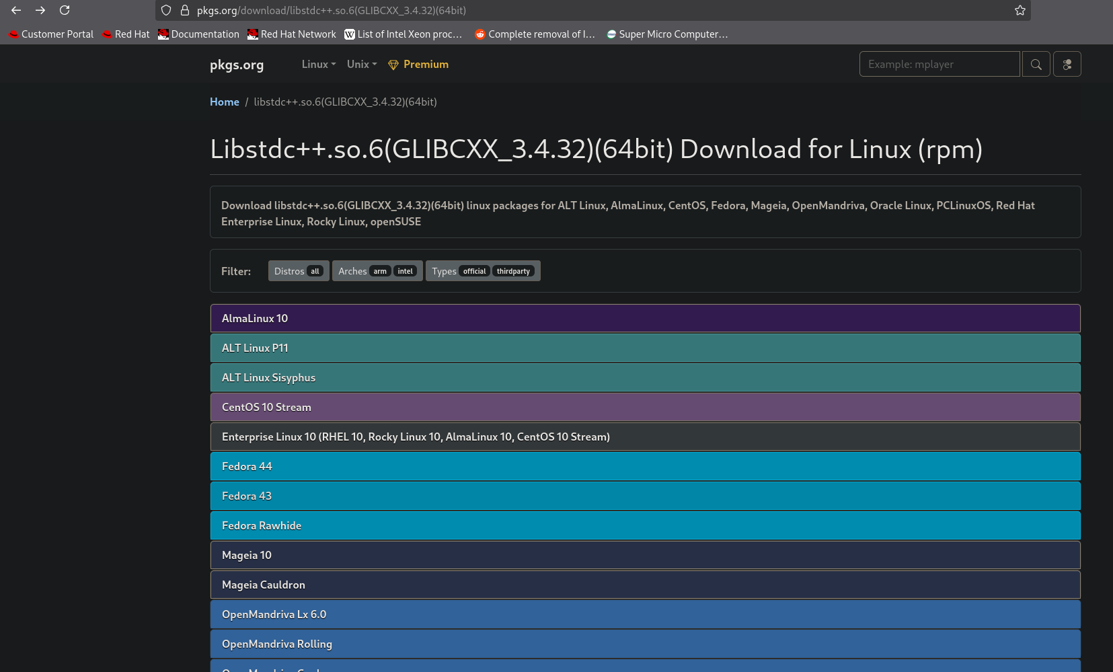Open the tracking protection shield icon
Viewport: 1113px width, 672px height.
[166, 10]
